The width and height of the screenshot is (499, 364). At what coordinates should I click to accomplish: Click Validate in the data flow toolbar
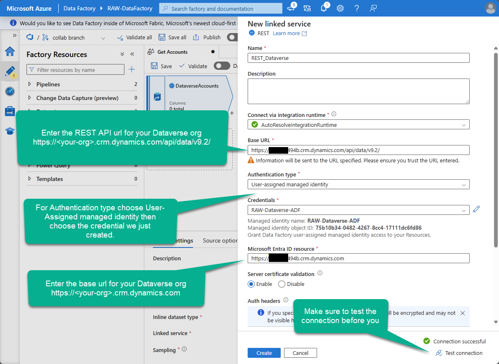193,66
